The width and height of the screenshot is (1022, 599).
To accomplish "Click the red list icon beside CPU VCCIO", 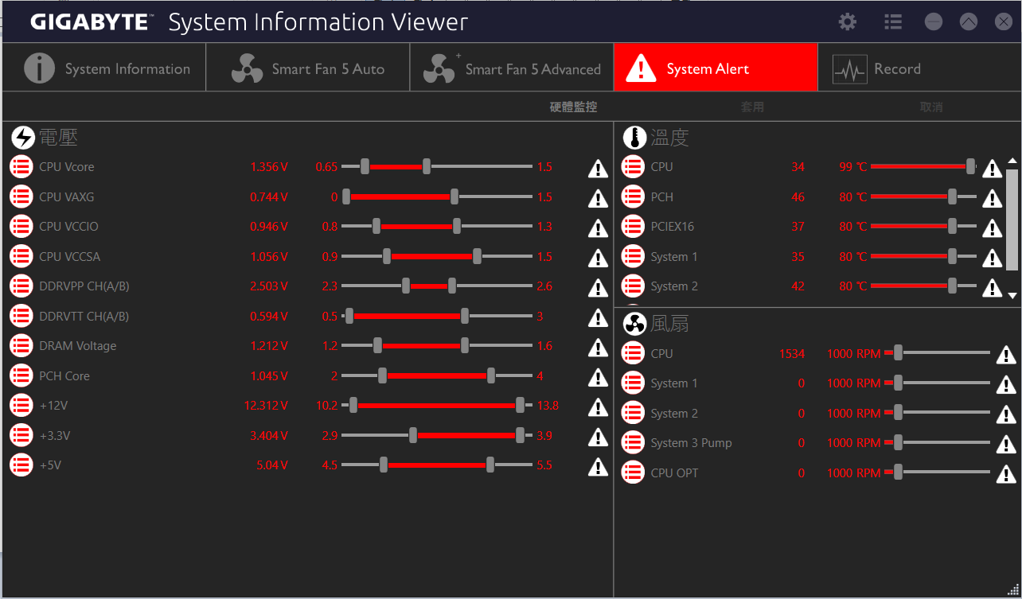I will coord(21,227).
